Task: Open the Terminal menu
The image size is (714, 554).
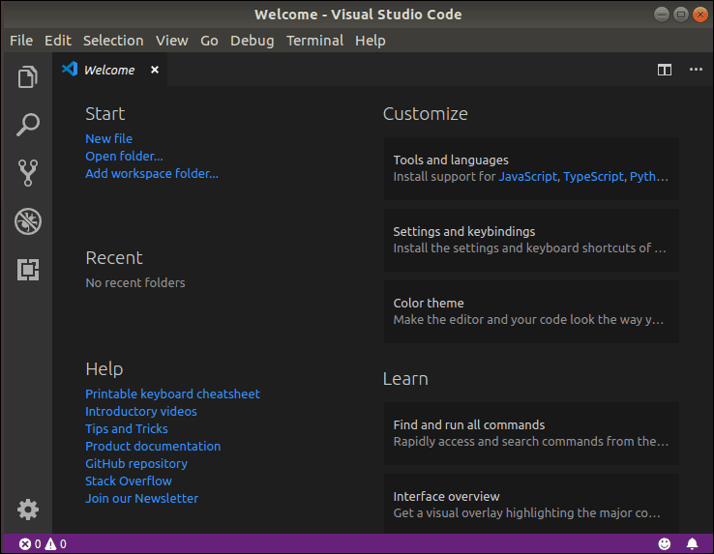Action: pos(314,41)
